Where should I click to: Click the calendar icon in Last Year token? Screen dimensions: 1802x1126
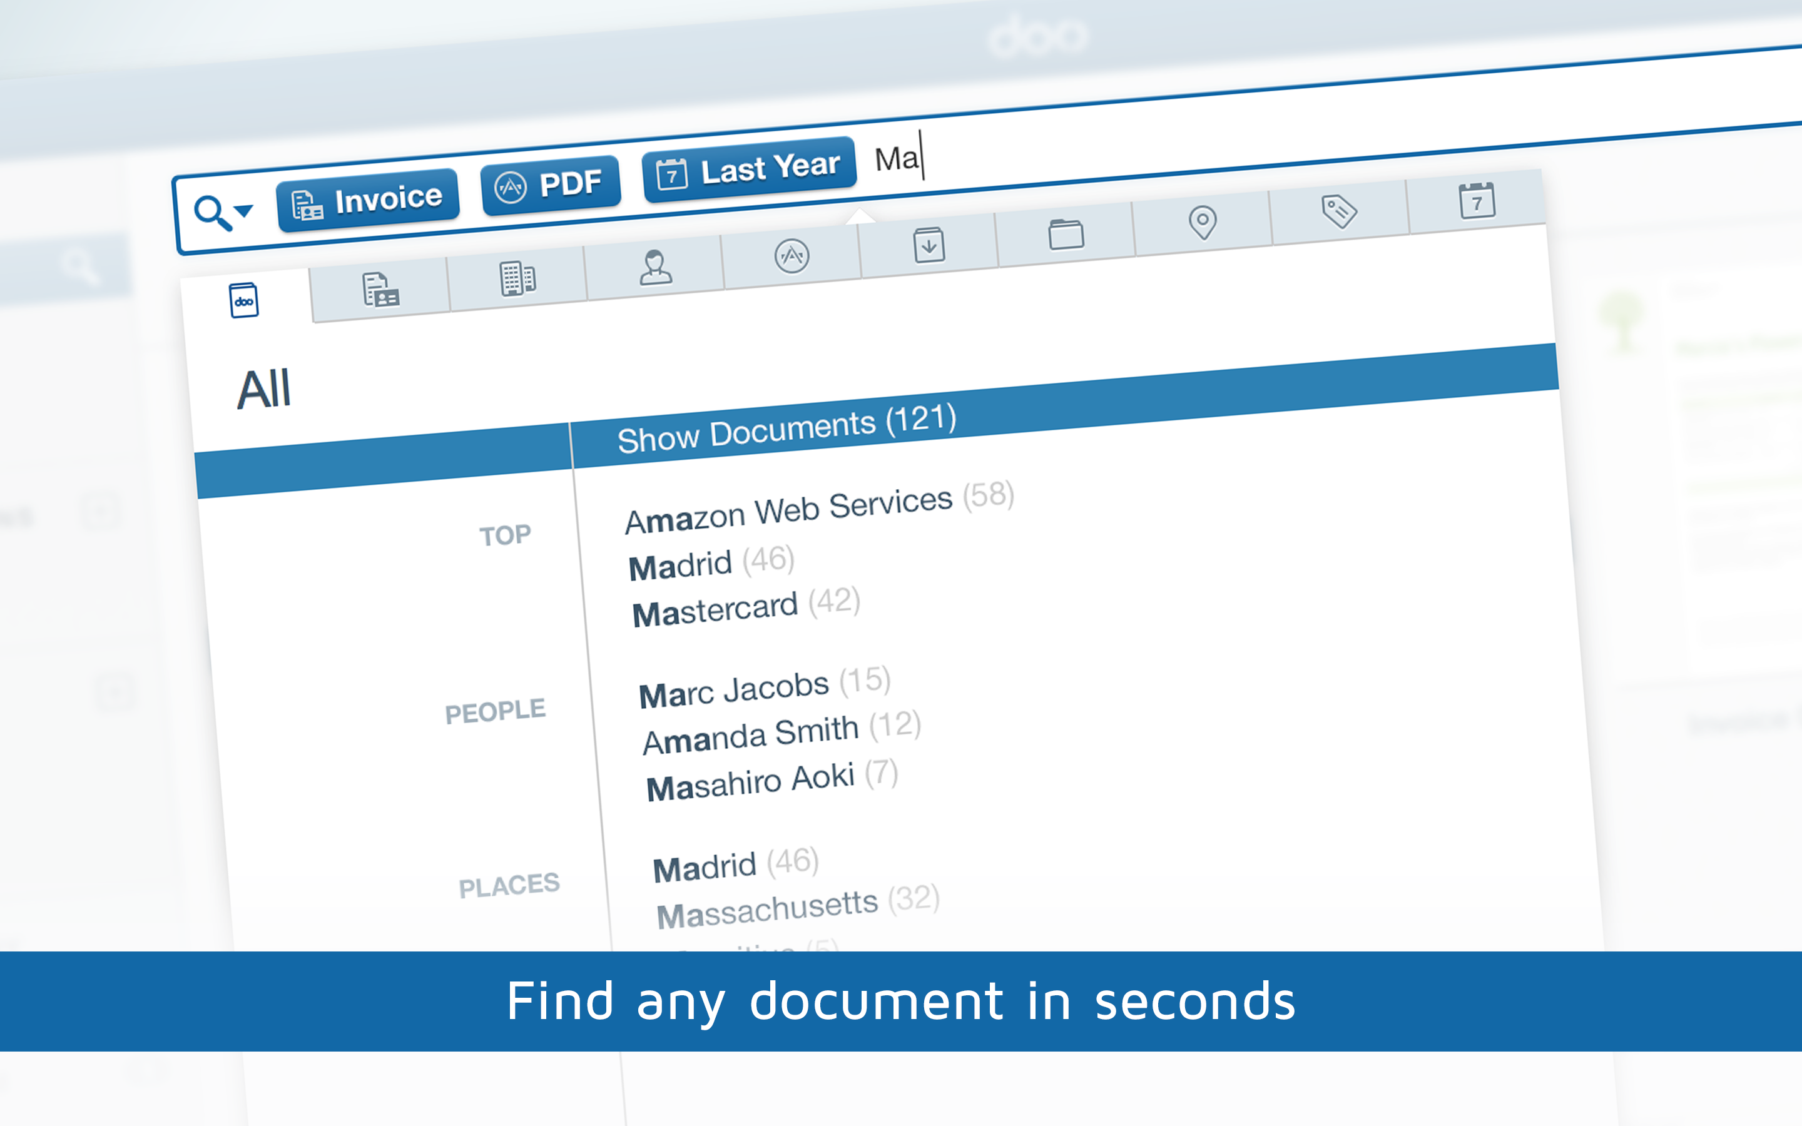671,175
